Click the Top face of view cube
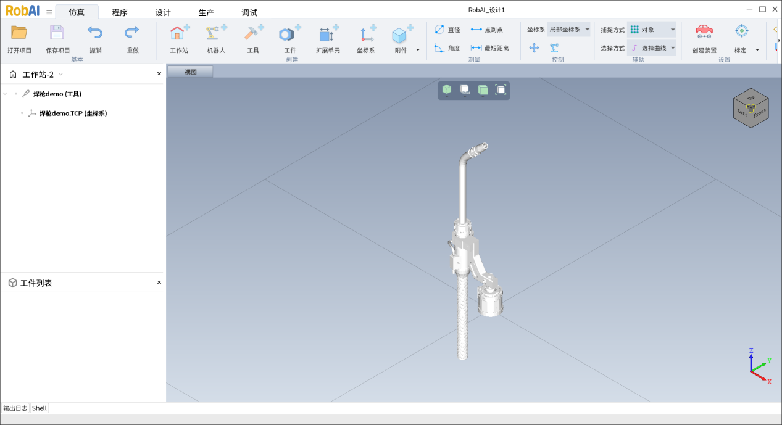This screenshot has width=782, height=425. (751, 97)
